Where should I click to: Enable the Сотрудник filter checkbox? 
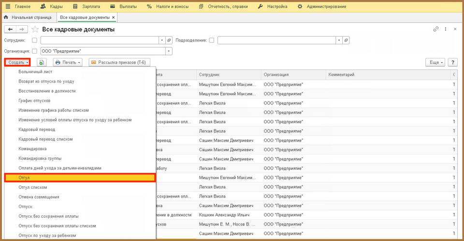34,40
